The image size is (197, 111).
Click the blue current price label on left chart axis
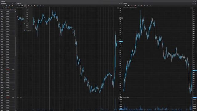click(121, 42)
